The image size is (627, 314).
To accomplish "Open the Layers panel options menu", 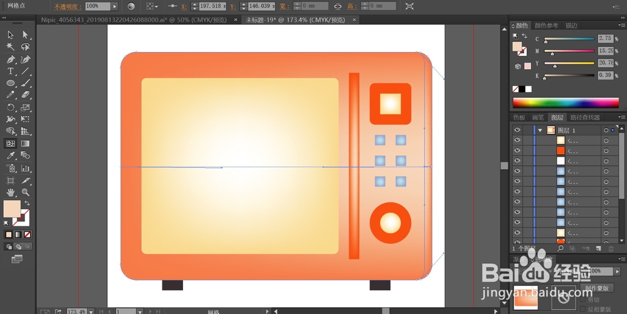I will pyautogui.click(x=621, y=117).
